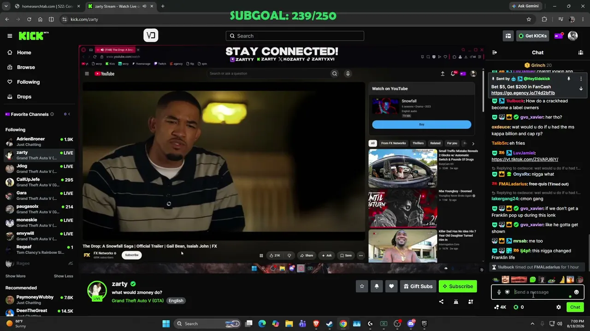
Task: Open PaymoneyWubby recommended channel
Action: click(39, 300)
